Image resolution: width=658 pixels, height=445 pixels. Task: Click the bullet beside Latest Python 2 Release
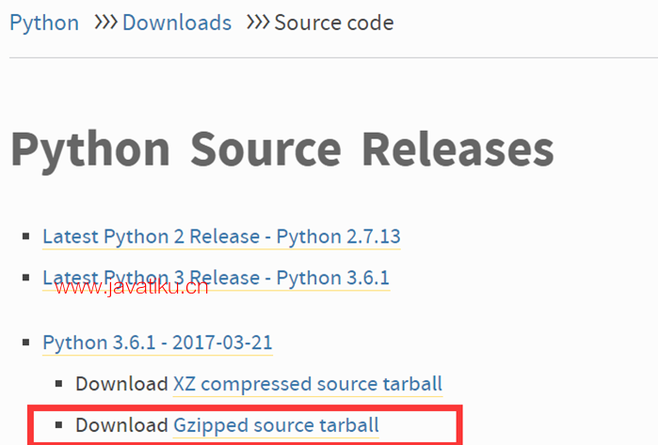click(26, 236)
